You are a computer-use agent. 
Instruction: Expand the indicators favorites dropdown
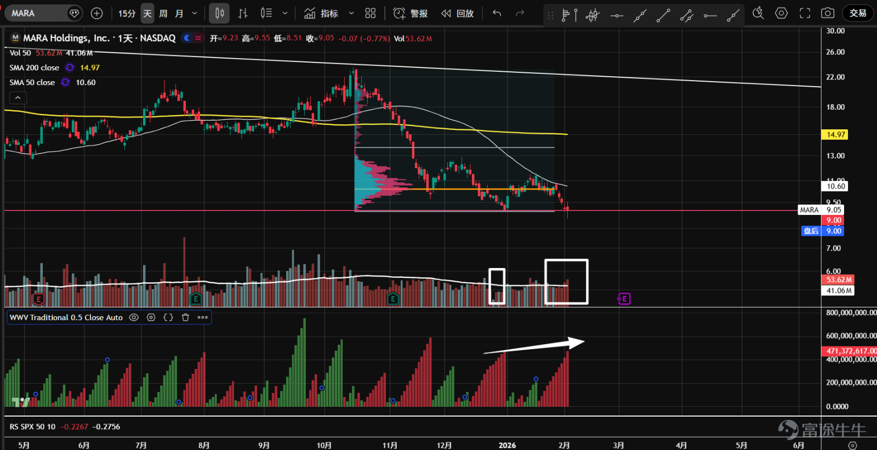351,13
